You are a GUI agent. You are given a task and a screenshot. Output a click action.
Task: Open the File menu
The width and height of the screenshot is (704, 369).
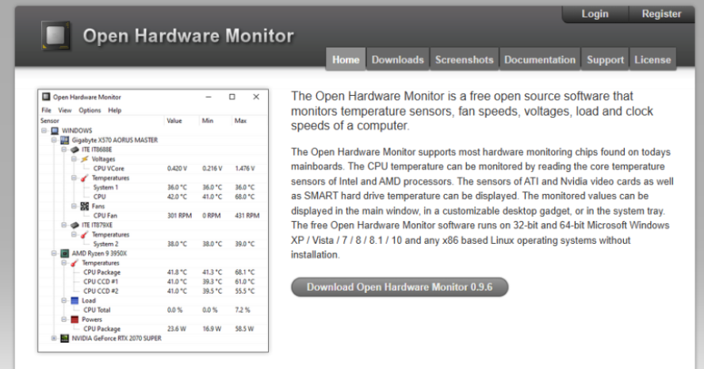pos(46,110)
